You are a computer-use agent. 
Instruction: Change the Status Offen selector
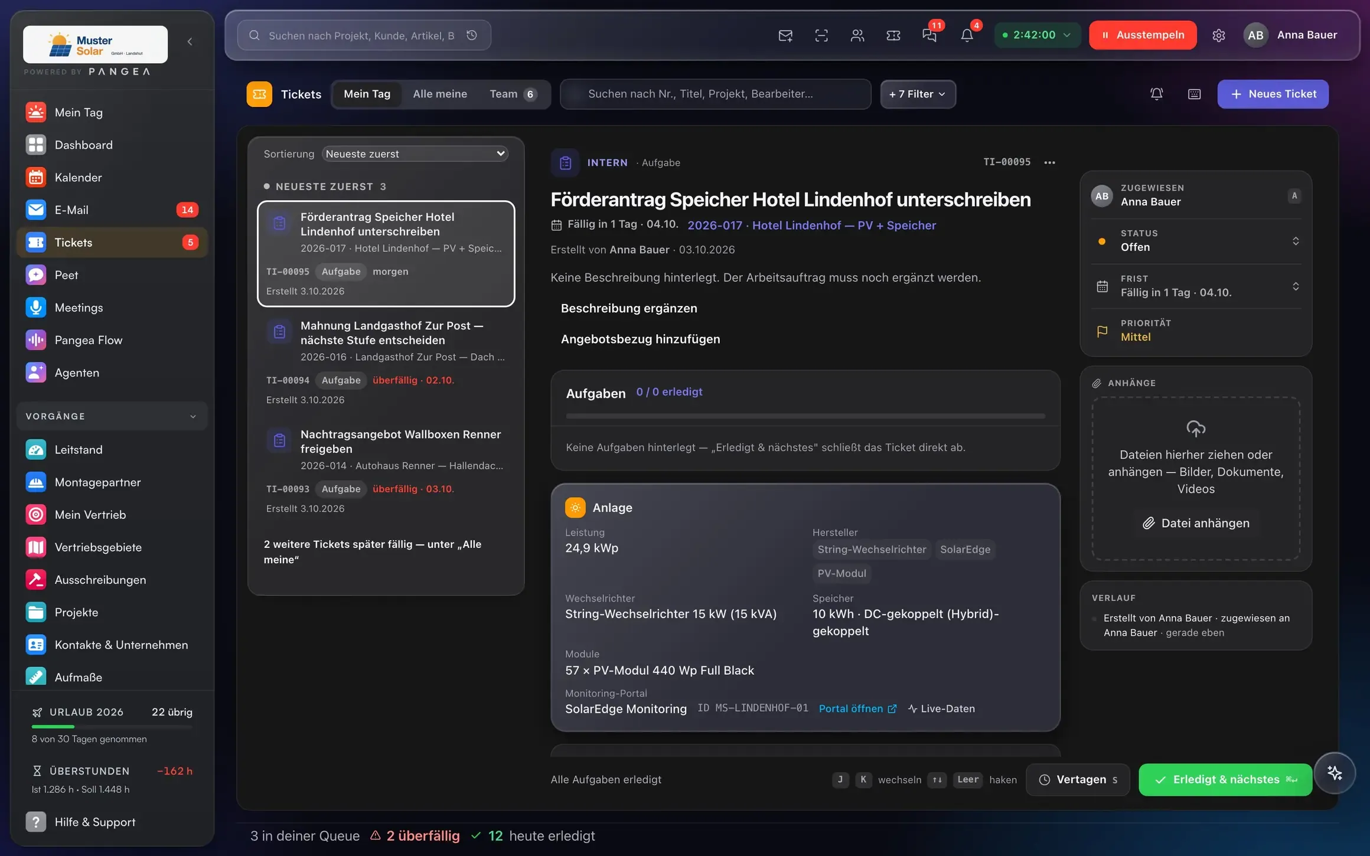pos(1196,241)
